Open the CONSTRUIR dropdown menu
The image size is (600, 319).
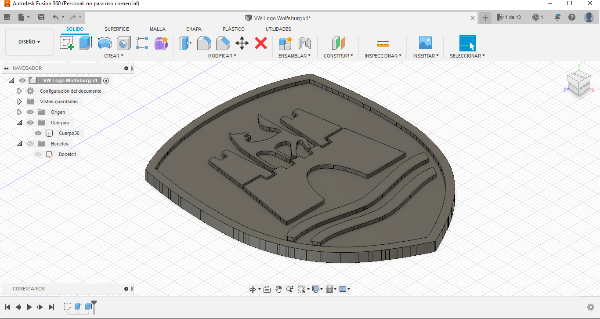[x=338, y=56]
